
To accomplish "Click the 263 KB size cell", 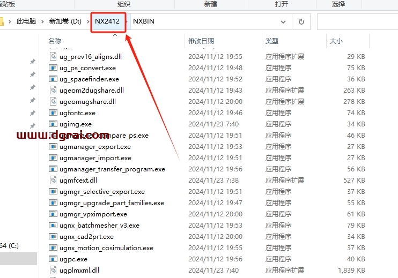I will click(x=354, y=90).
